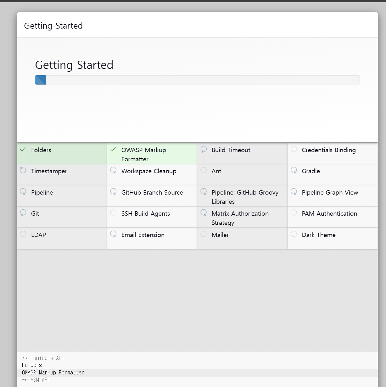Image resolution: width=386 pixels, height=387 pixels.
Task: Click the 'OWASP Markup Formatter' log line
Action: click(53, 373)
